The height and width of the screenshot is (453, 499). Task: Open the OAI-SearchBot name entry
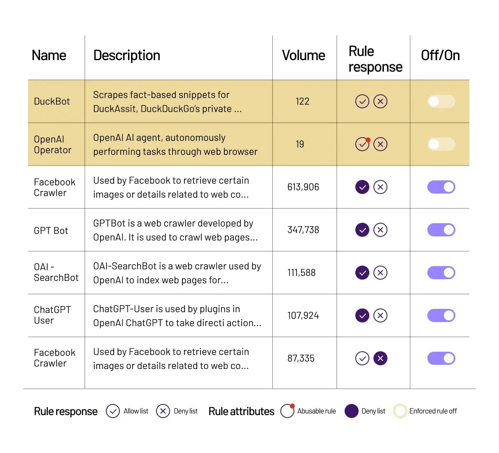tap(56, 272)
